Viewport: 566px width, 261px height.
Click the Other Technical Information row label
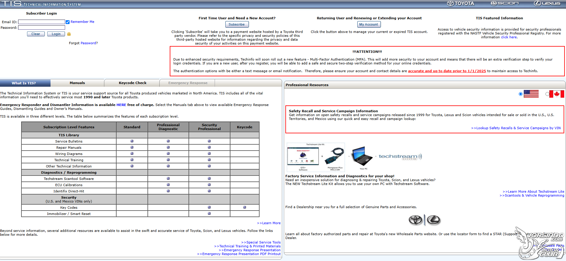[x=69, y=167]
